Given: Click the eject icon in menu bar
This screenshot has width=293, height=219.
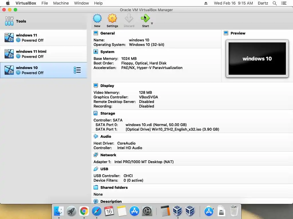Looking at the screenshot, I should click(206, 3).
